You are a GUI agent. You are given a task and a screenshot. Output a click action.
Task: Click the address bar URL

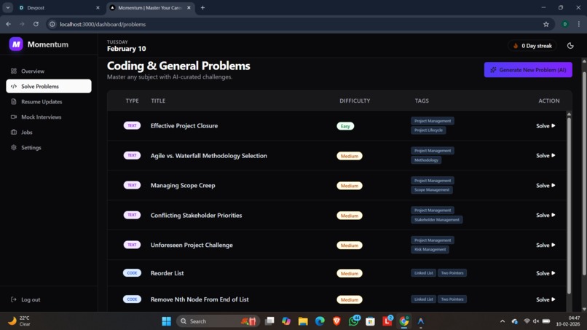103,24
